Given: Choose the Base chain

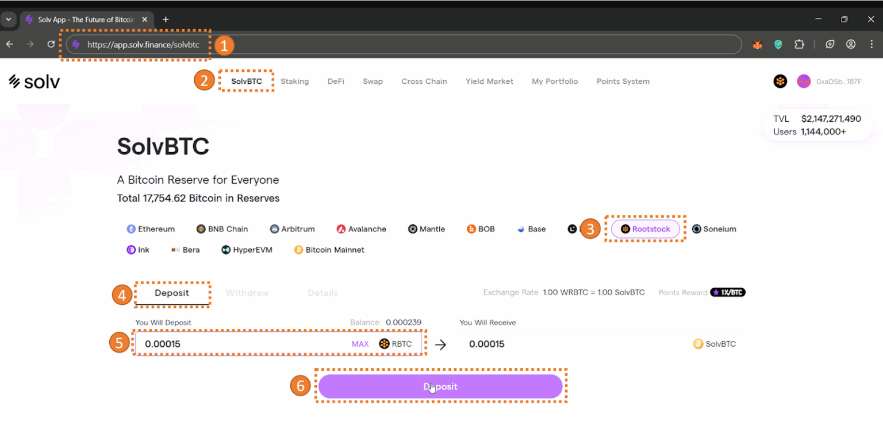Looking at the screenshot, I should [x=531, y=229].
